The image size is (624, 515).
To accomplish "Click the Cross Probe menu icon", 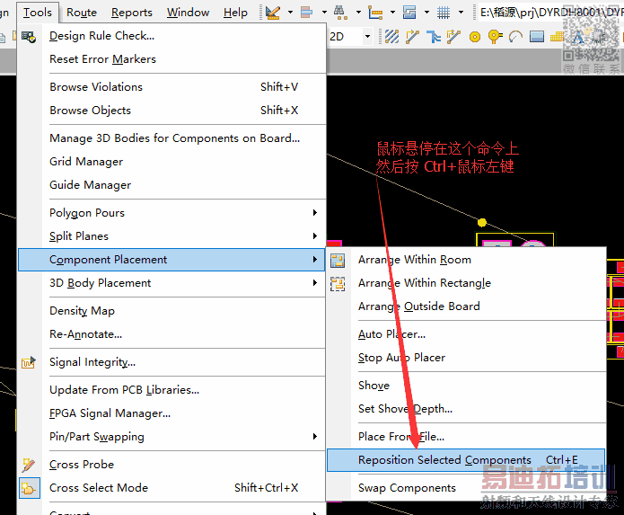I will click(x=28, y=465).
